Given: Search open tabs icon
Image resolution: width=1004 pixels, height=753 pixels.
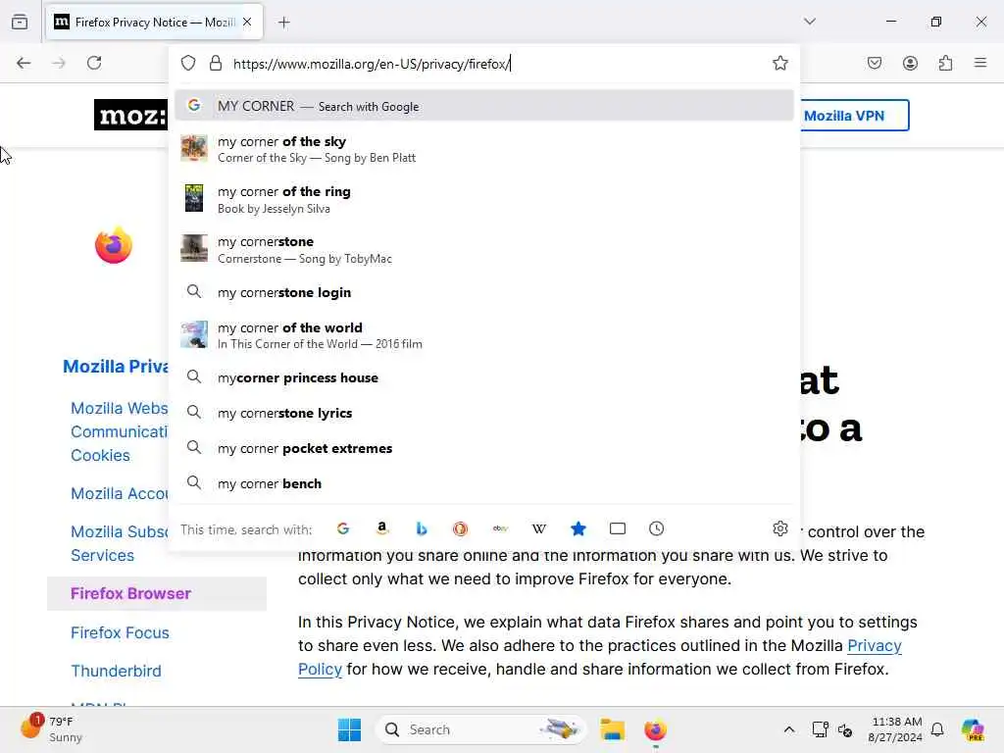Looking at the screenshot, I should 618,528.
